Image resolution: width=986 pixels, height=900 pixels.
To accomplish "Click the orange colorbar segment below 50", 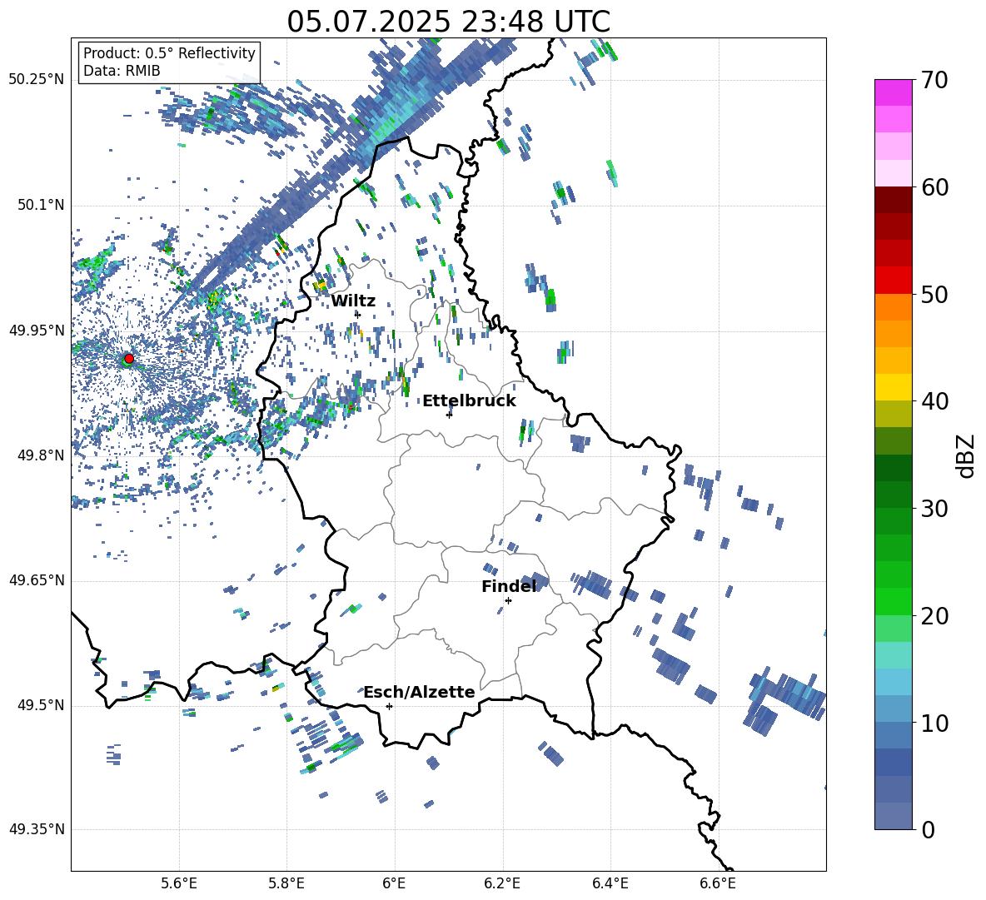I will click(x=894, y=306).
